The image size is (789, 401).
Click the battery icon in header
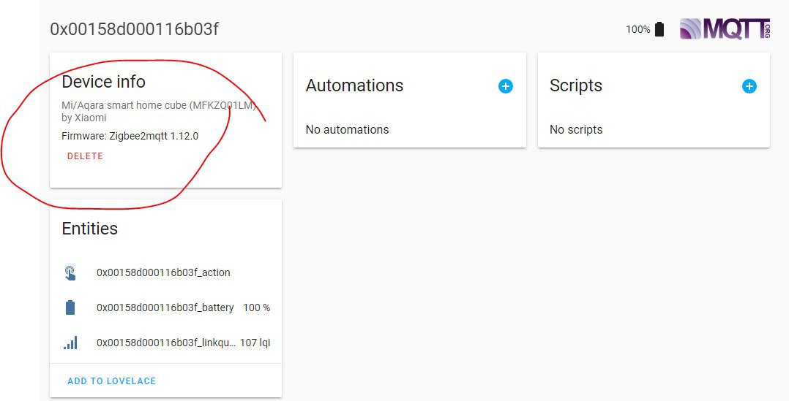tap(659, 29)
